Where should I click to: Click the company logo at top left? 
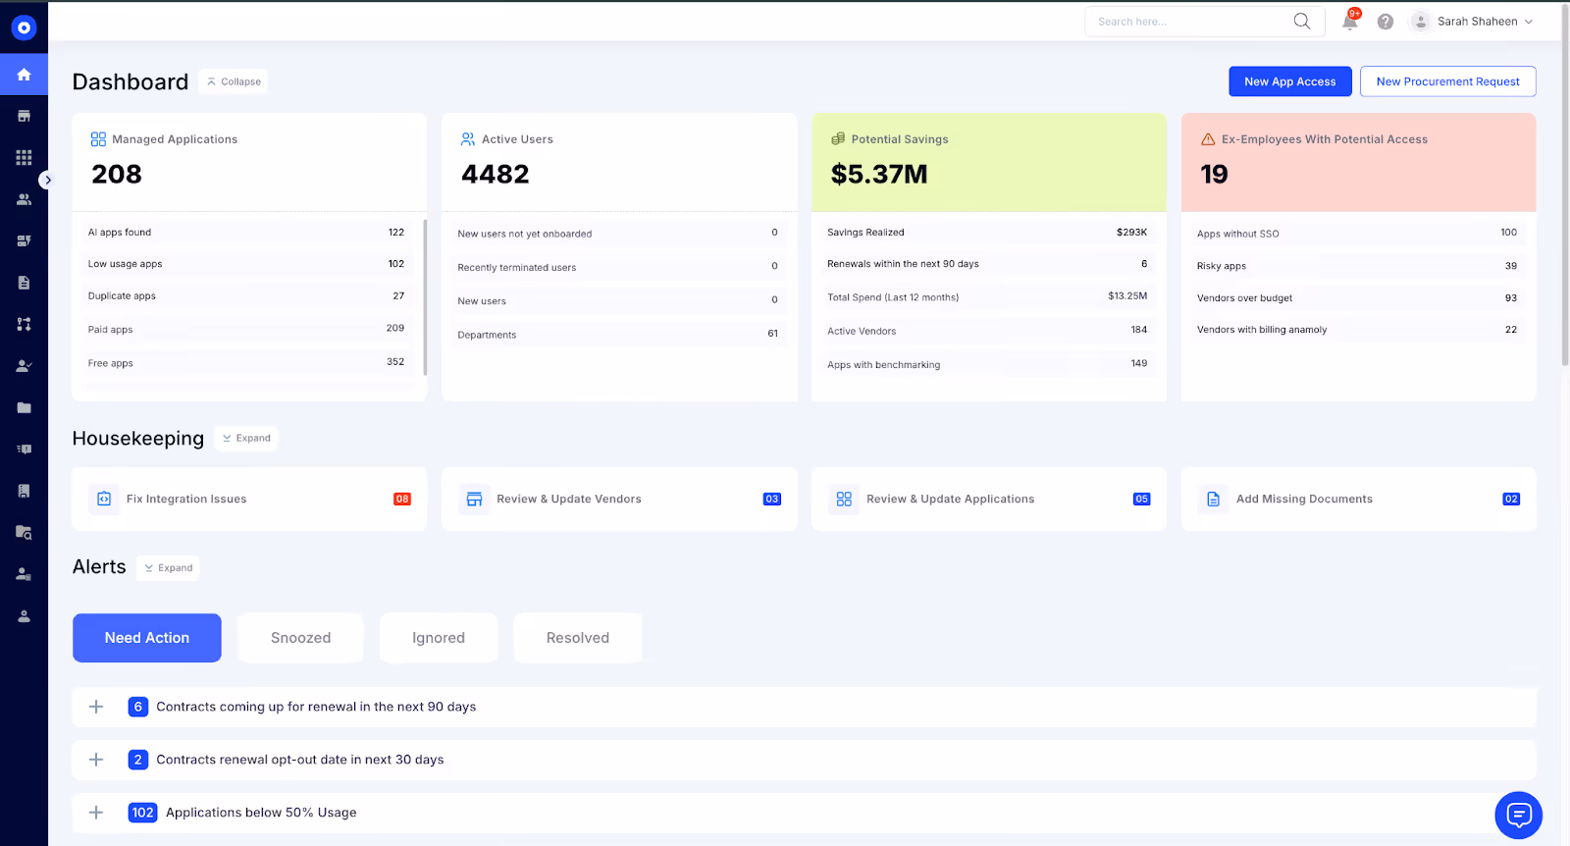[24, 27]
